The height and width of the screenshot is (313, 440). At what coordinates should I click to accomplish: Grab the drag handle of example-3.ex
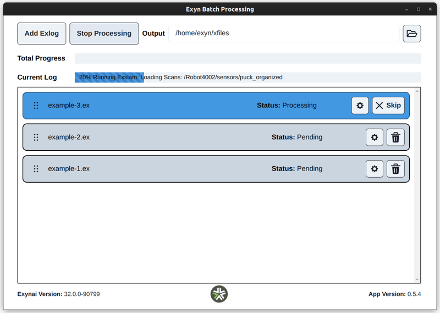[x=36, y=106]
